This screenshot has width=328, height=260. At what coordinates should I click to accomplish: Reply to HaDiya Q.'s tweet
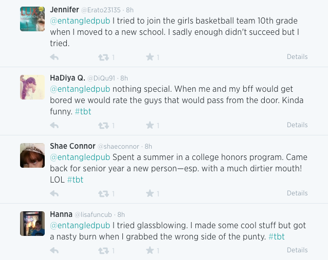(54, 125)
